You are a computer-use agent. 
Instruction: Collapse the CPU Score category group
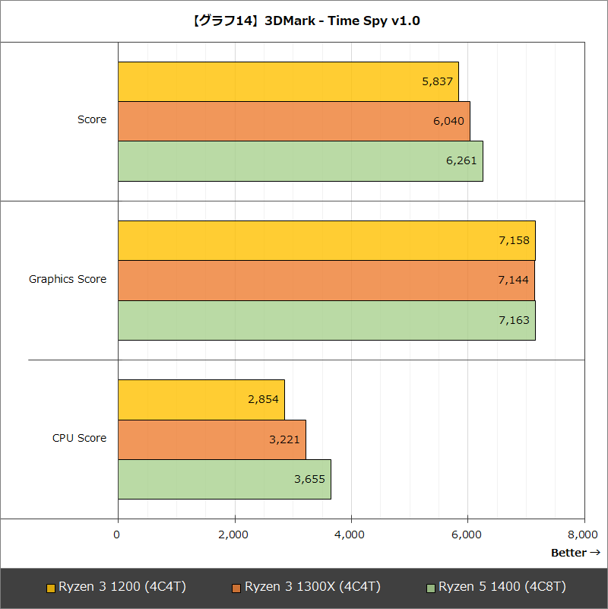point(86,438)
